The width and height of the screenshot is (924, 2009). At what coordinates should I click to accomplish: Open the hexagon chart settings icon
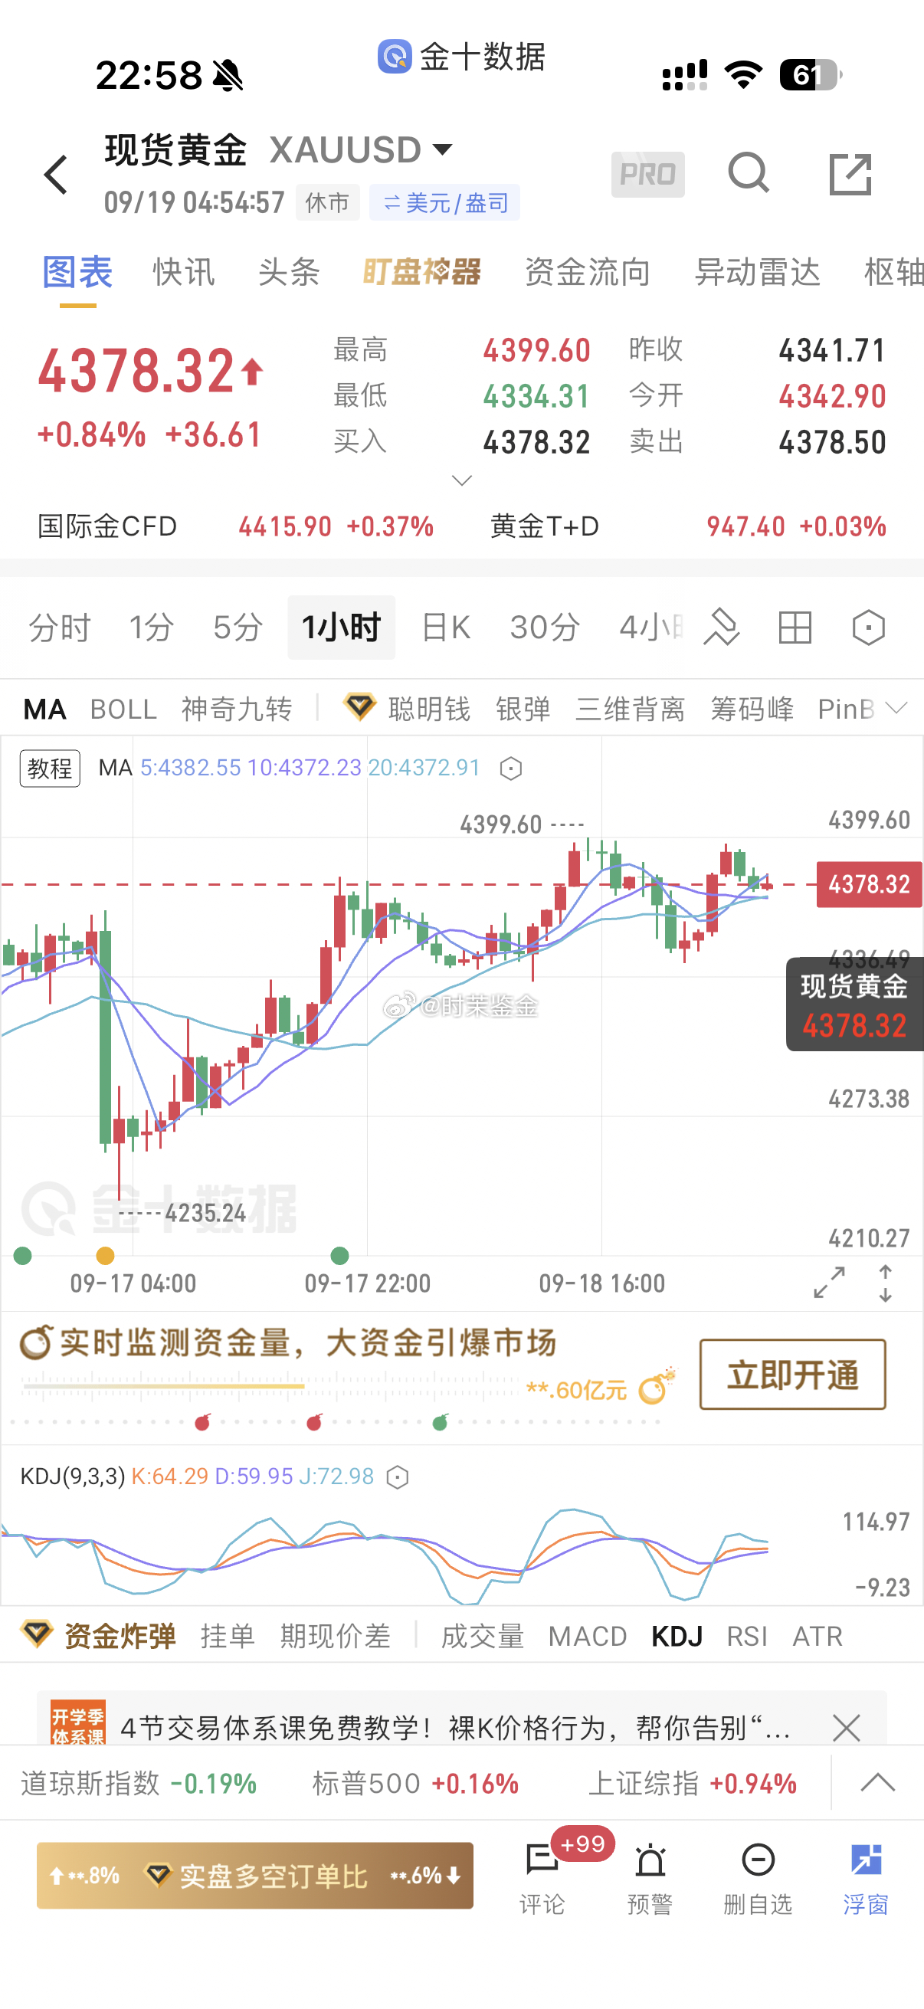pyautogui.click(x=868, y=627)
